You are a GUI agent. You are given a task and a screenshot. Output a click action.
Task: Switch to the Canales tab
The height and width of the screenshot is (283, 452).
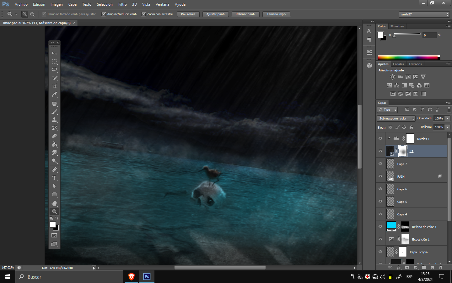pos(398,64)
